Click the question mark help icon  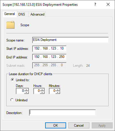95,4
